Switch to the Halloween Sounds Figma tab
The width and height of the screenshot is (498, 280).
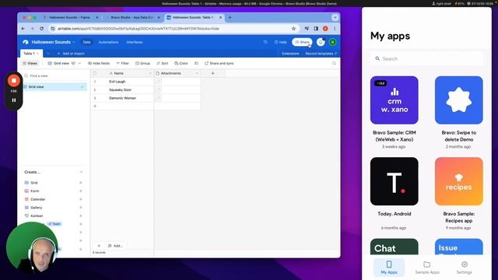70,17
